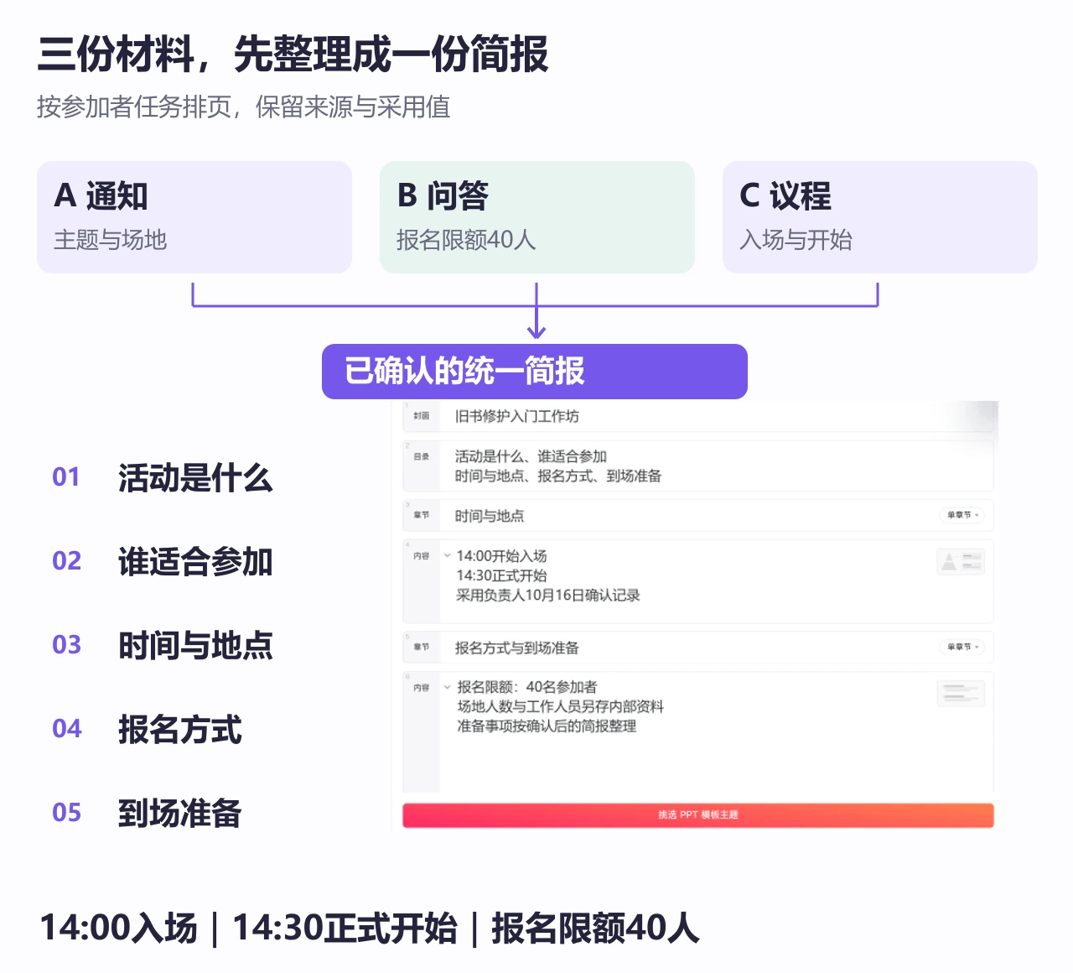Click 内容 label beside 报名限额
This screenshot has width=1073, height=973.
pyautogui.click(x=422, y=687)
